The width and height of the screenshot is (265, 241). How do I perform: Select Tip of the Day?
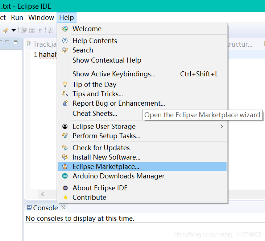click(142, 84)
